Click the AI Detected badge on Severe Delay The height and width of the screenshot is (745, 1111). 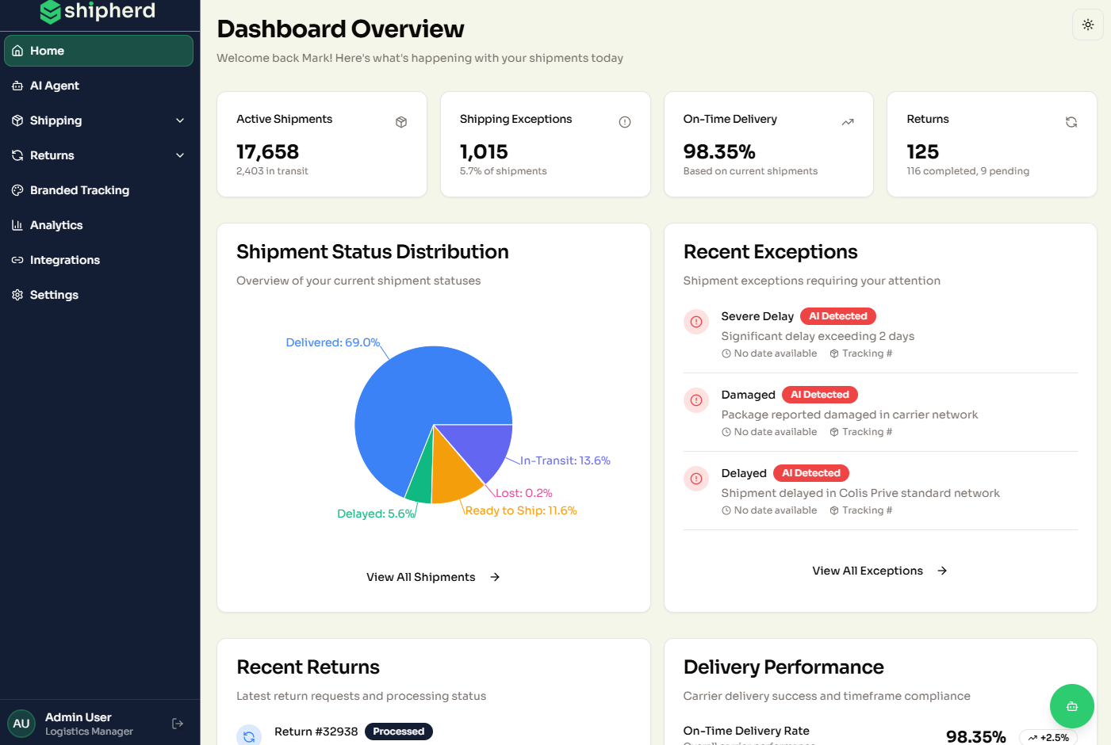(837, 315)
